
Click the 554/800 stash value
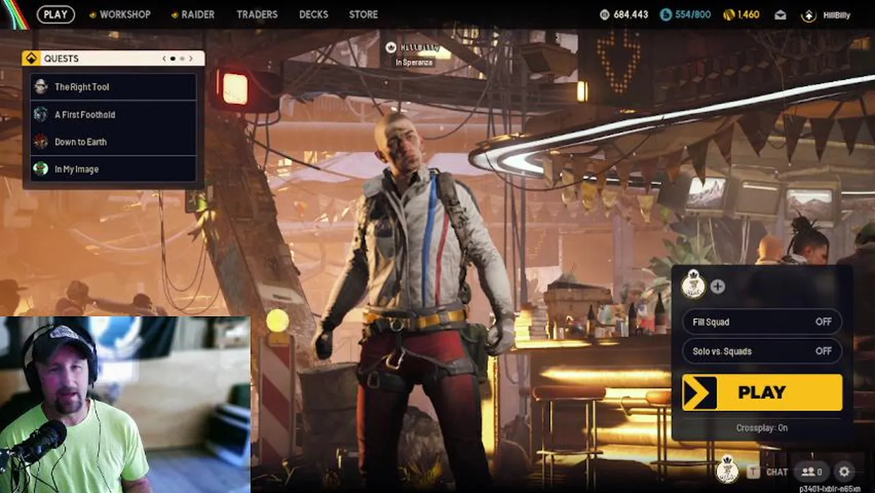pos(693,14)
